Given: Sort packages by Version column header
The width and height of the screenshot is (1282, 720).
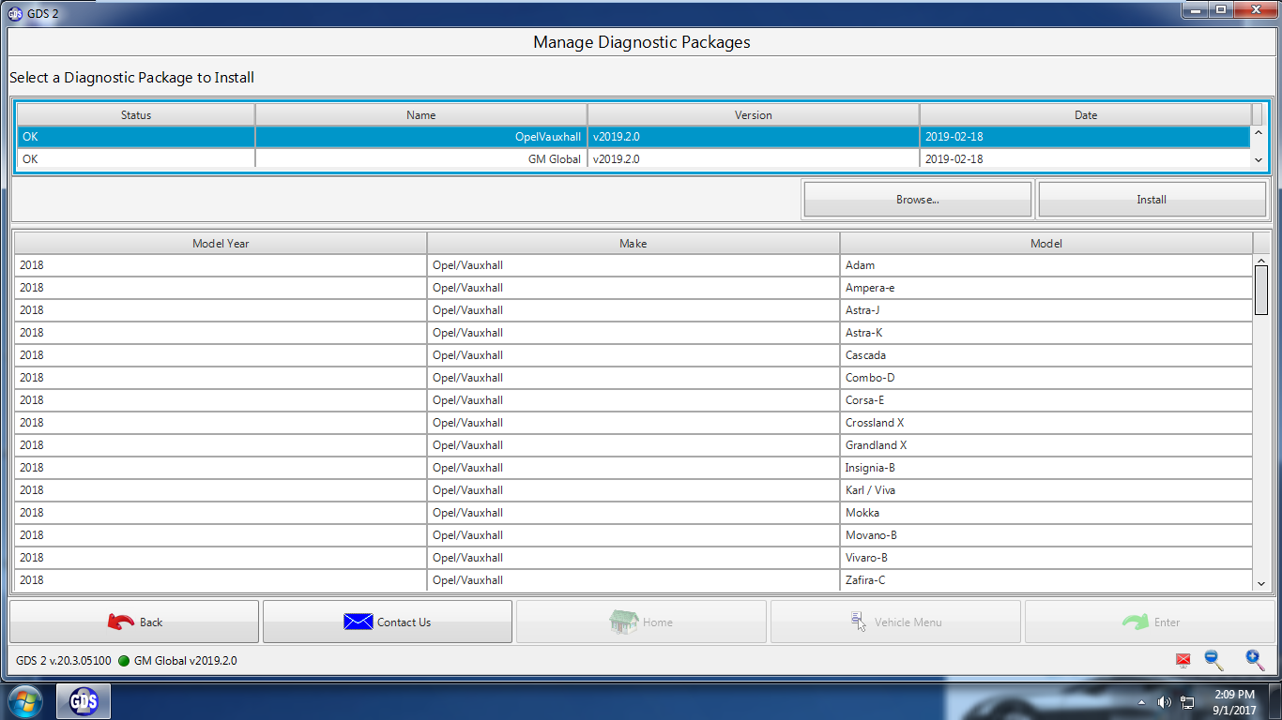Looking at the screenshot, I should (754, 115).
